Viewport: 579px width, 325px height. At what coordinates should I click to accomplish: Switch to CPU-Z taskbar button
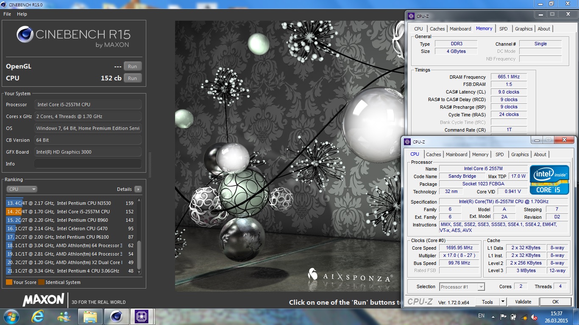click(142, 317)
